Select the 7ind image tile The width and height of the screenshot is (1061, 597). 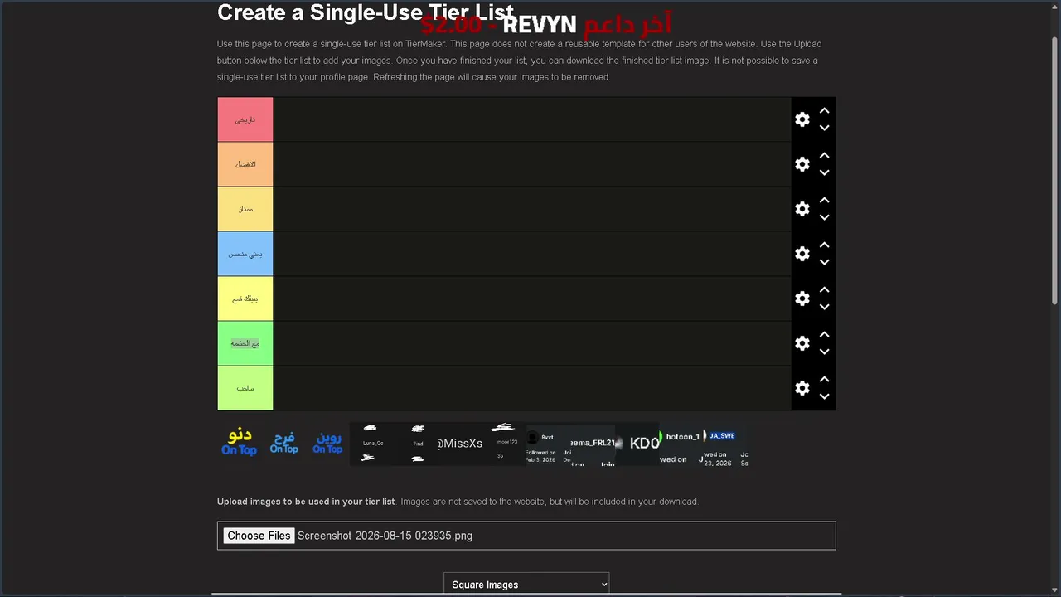point(415,444)
